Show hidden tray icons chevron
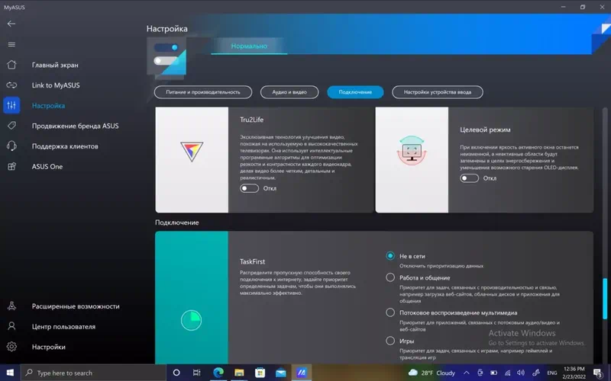Screen dimensions: 611x381 (467, 373)
